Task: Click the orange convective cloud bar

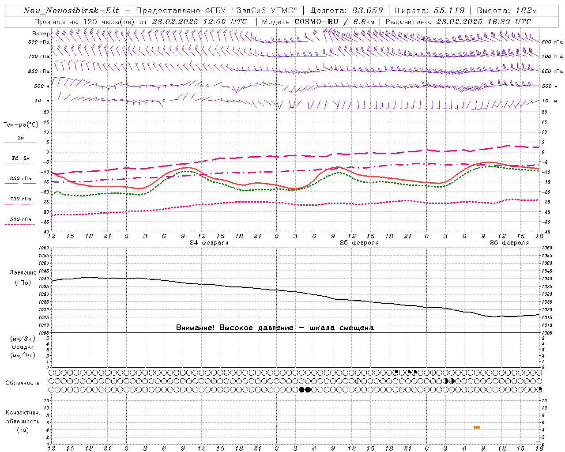Action: click(477, 427)
